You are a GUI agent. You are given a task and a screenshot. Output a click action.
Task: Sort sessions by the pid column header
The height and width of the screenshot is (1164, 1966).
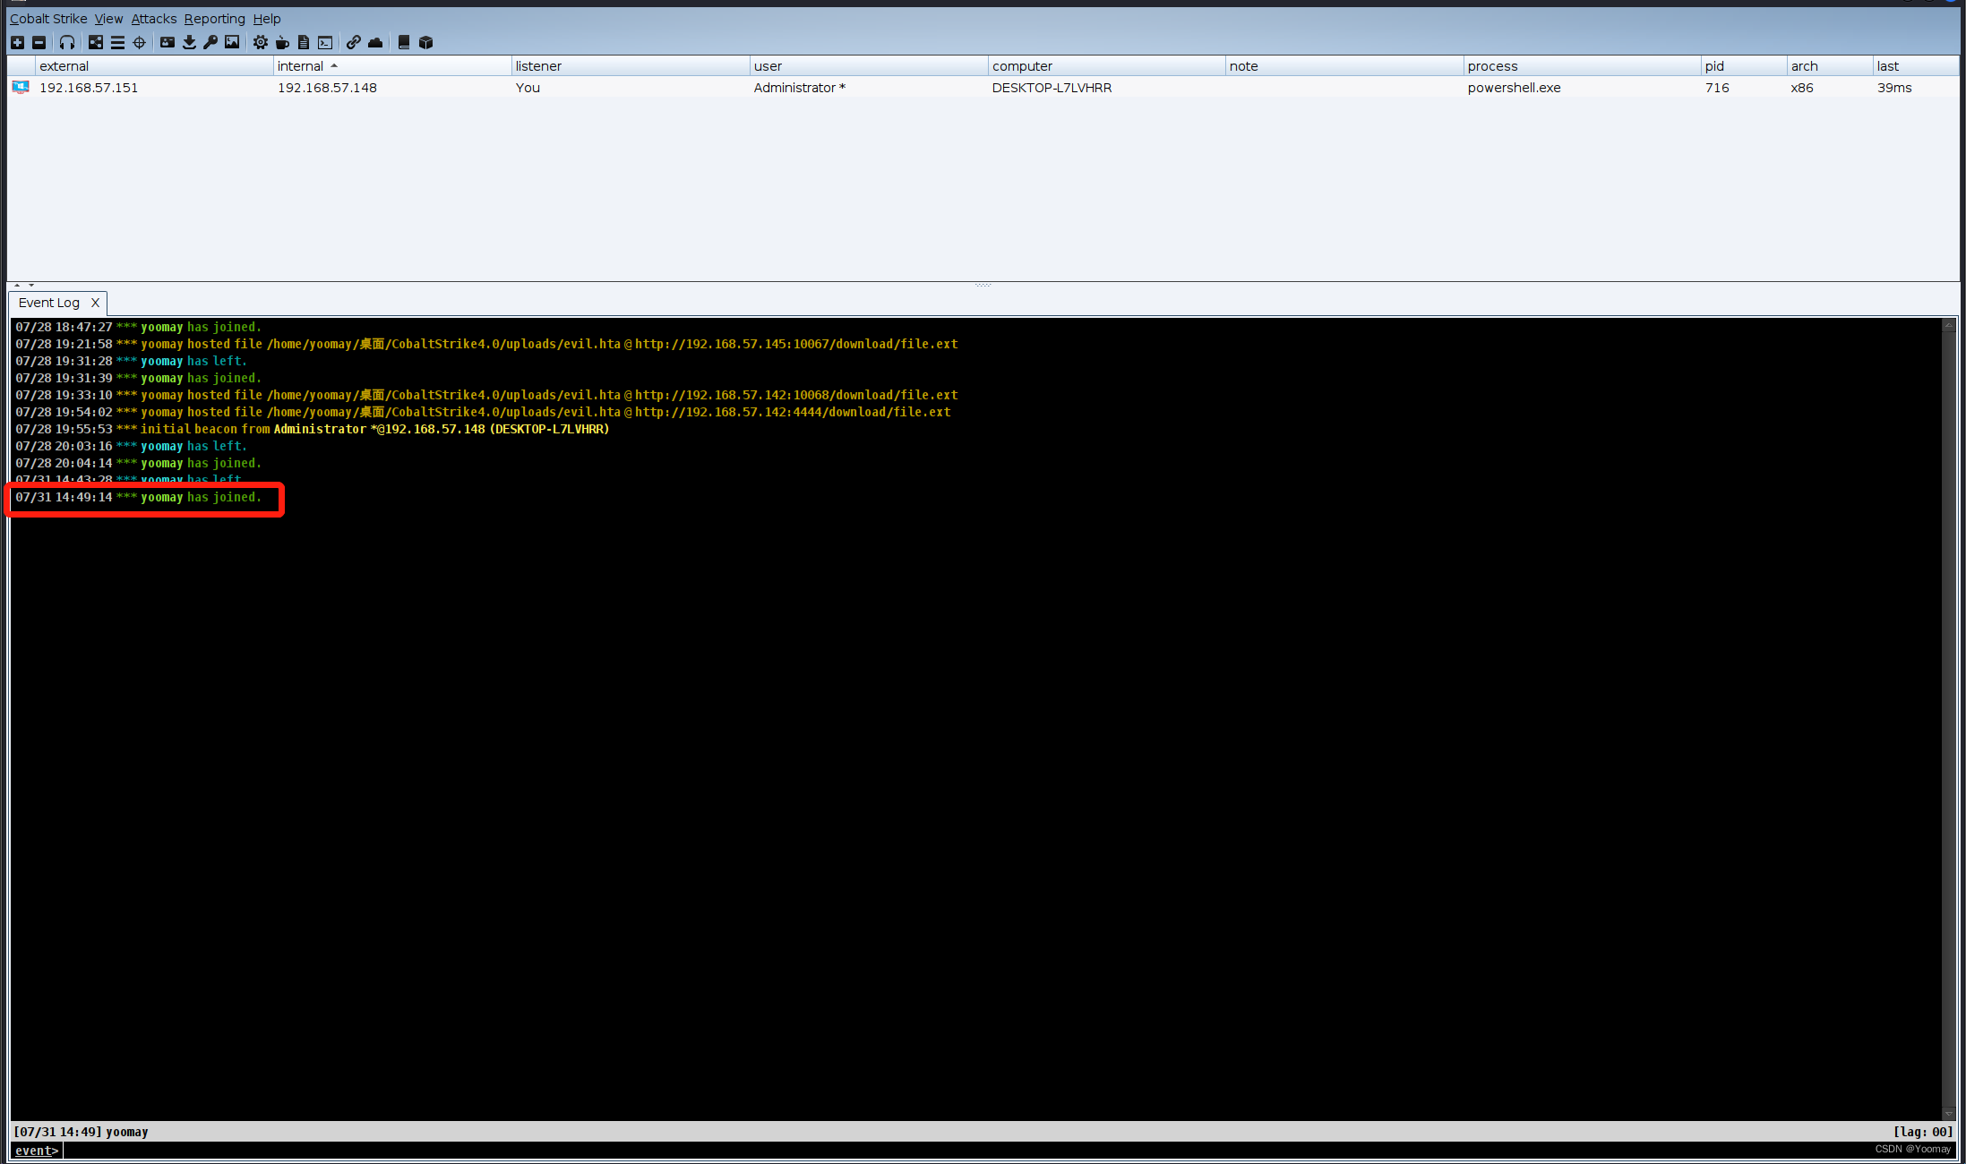(1744, 66)
